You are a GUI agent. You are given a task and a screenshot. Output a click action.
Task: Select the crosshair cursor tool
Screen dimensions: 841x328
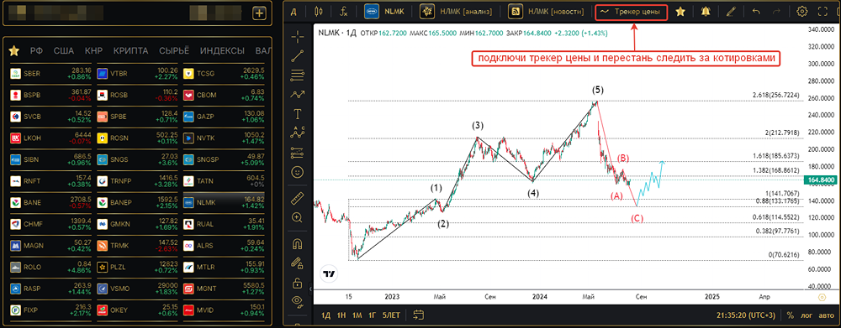297,37
